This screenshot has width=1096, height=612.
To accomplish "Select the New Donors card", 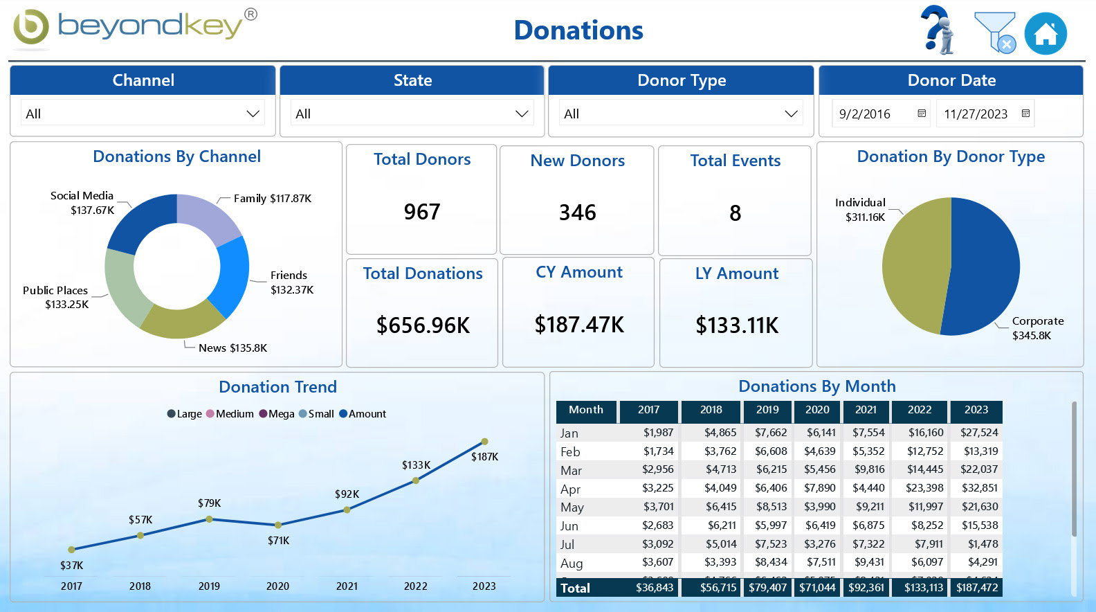I will pos(577,200).
